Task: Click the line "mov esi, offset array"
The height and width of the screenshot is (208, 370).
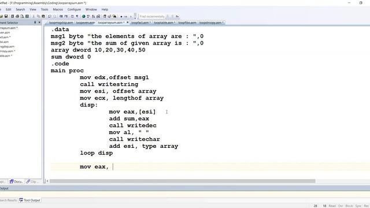Action: (118, 91)
